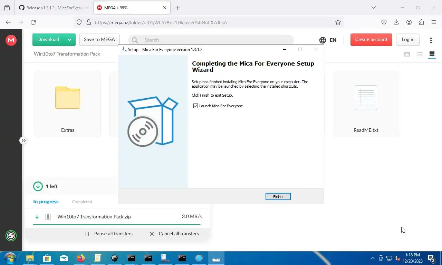Click the setup wizard title bar installer icon
Image resolution: width=442 pixels, height=265 pixels.
(123, 49)
